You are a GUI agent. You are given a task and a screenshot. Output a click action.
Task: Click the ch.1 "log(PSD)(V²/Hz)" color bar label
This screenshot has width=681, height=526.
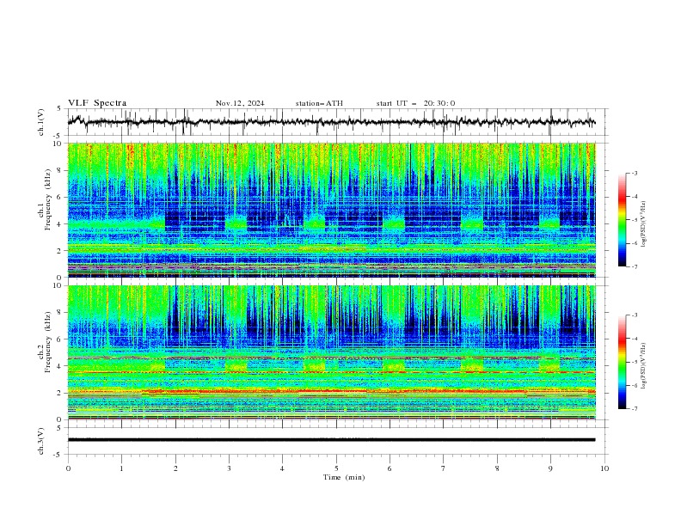[643, 223]
